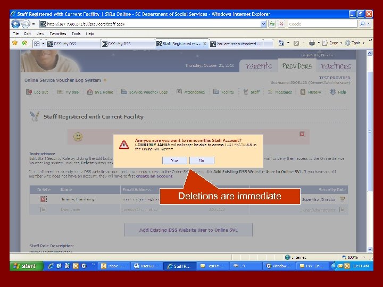Open the Facility page
383x287 pixels.
point(224,92)
